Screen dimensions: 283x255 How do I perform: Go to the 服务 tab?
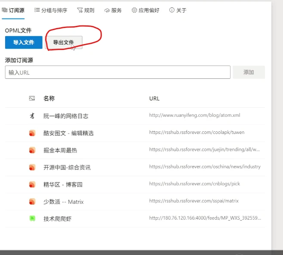point(113,10)
